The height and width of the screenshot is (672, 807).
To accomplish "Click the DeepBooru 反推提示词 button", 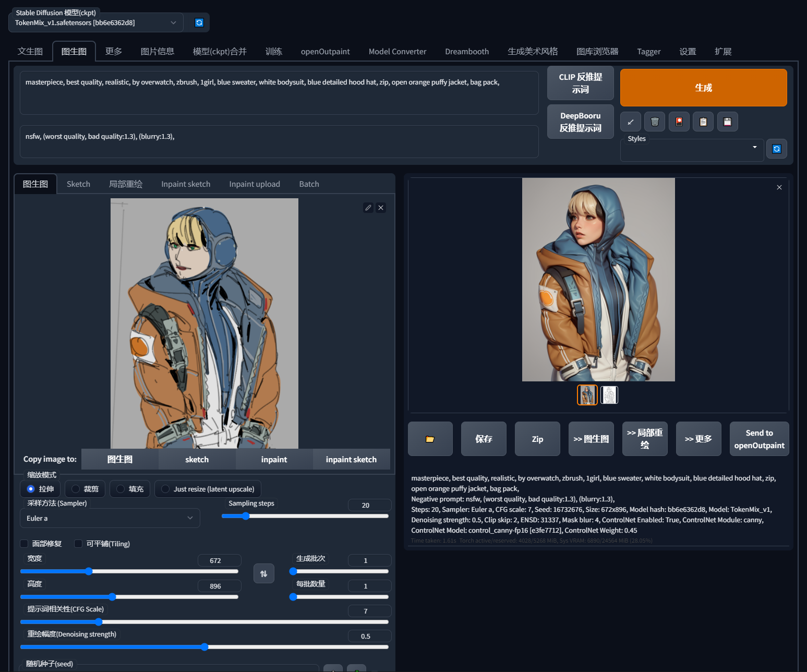I will pos(580,122).
